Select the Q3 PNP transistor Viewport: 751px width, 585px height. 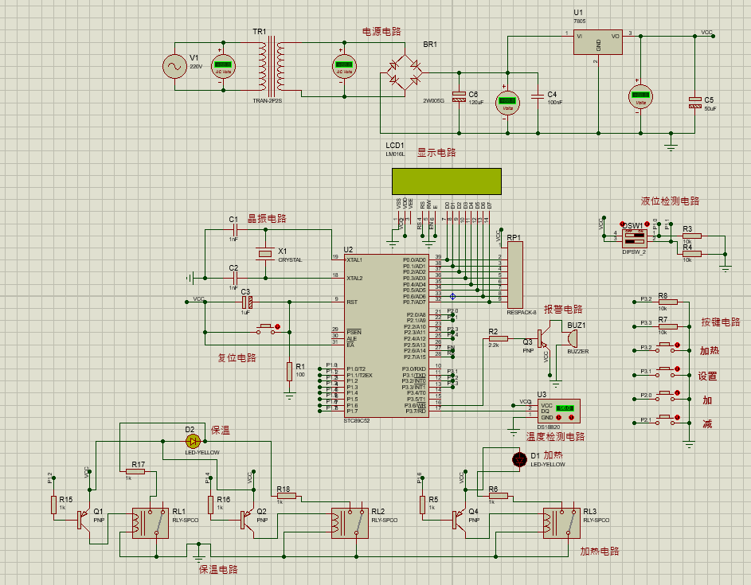(x=543, y=337)
